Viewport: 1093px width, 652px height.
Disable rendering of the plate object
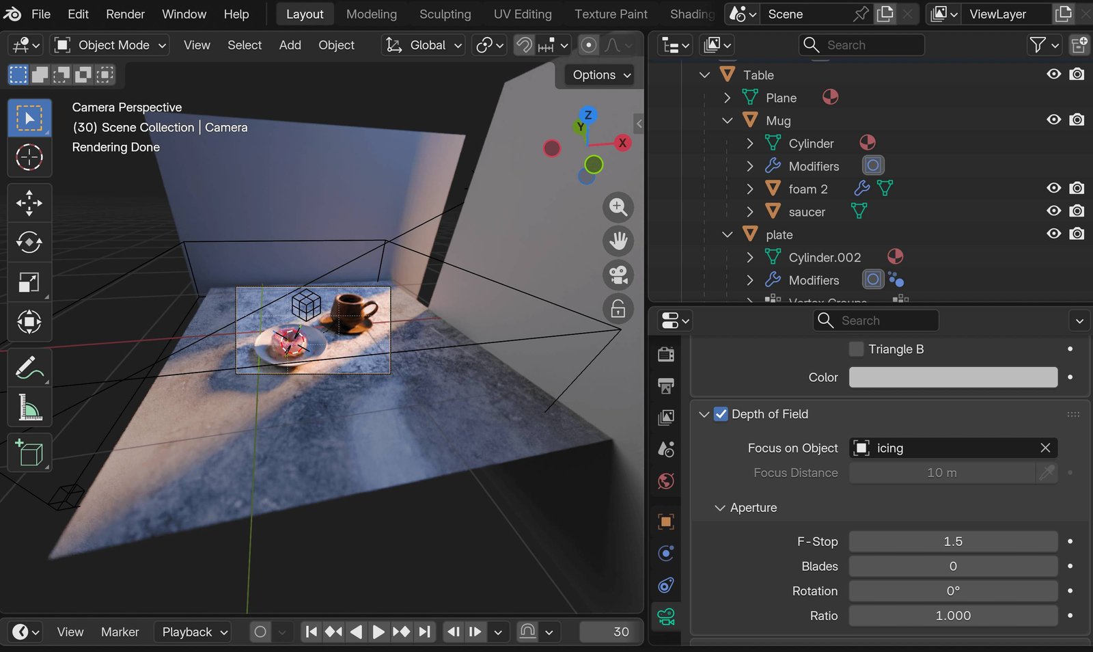[1077, 234]
